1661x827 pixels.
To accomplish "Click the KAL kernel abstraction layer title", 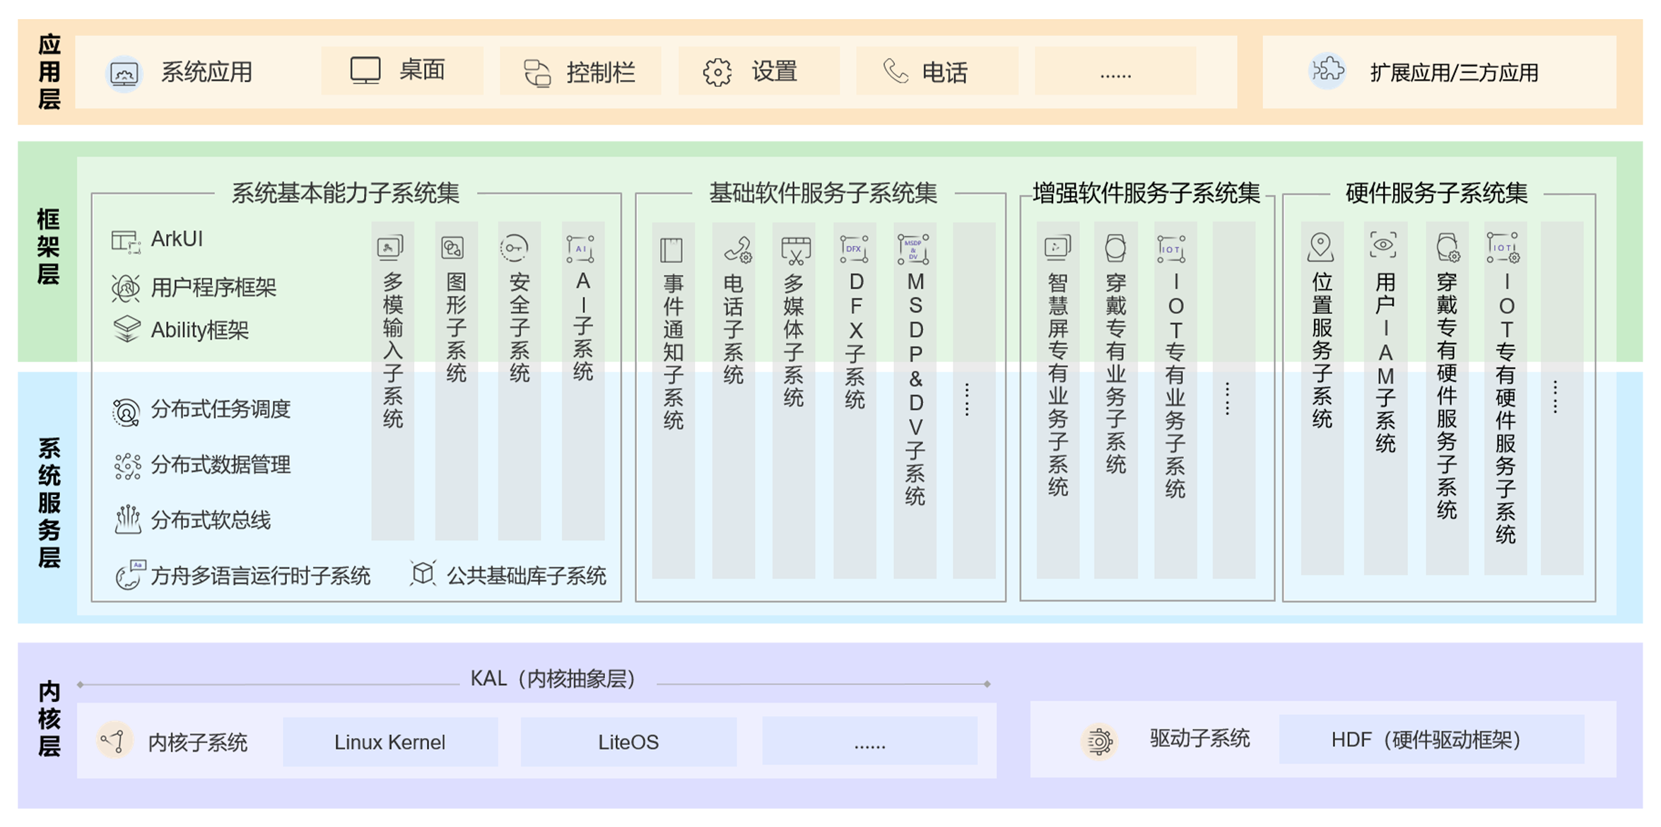I will point(554,679).
